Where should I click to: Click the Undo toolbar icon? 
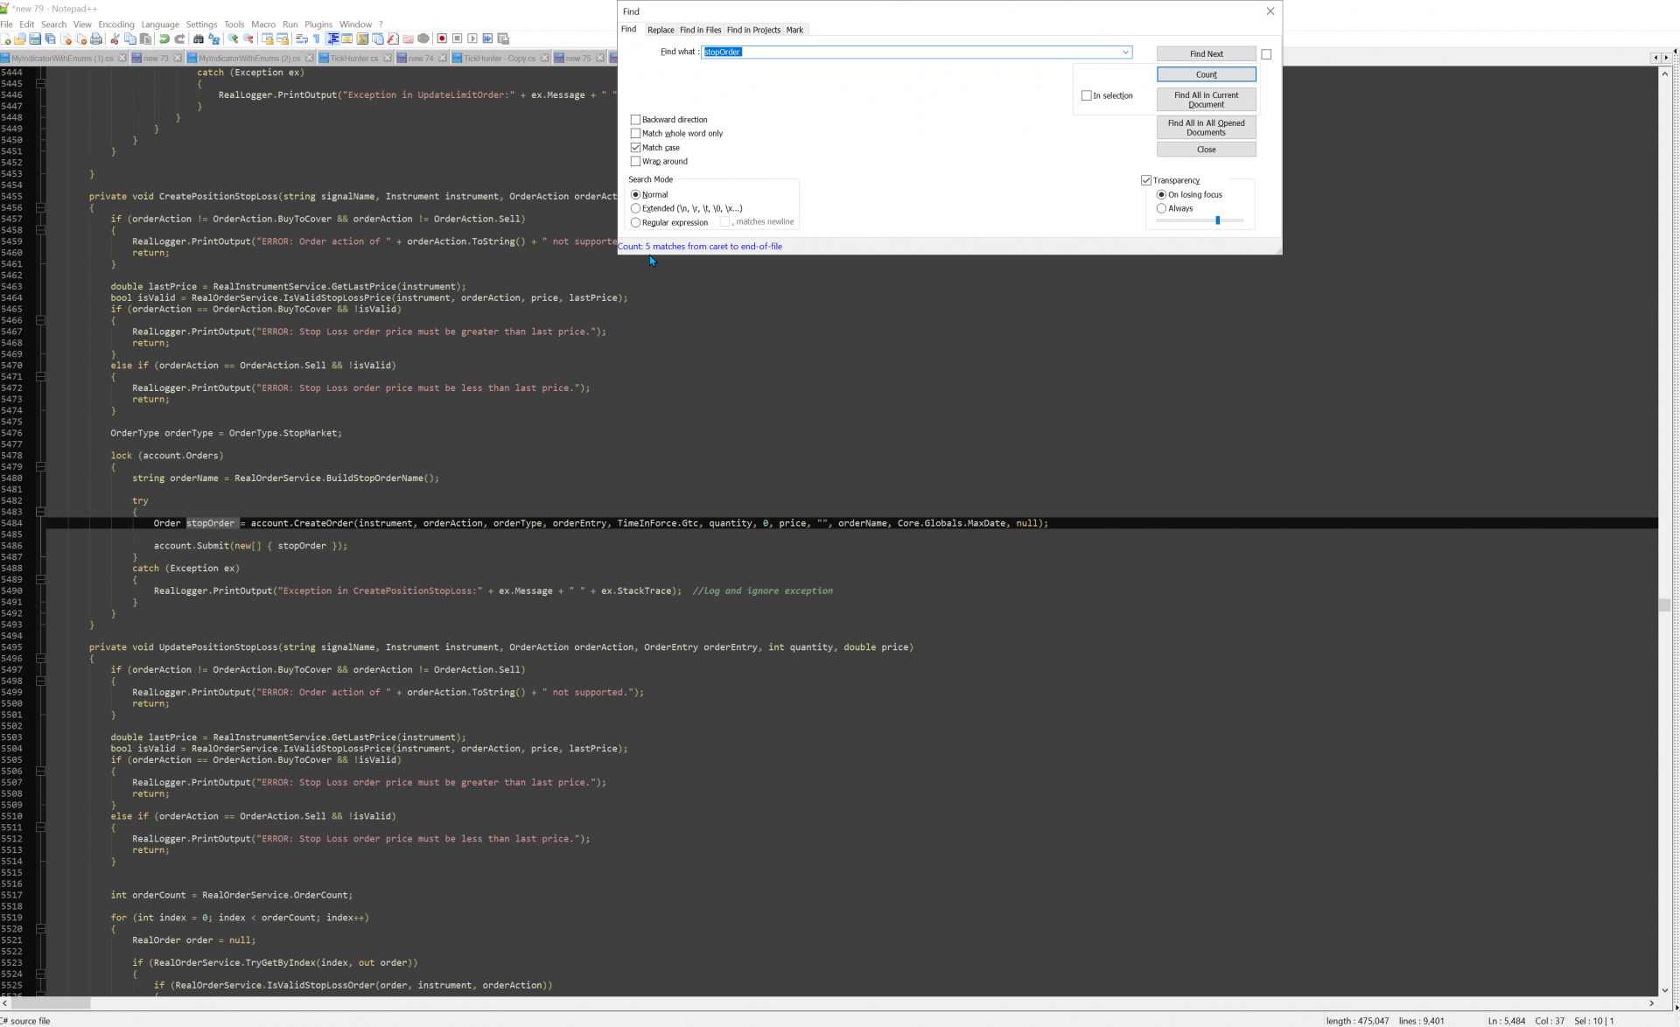(164, 39)
